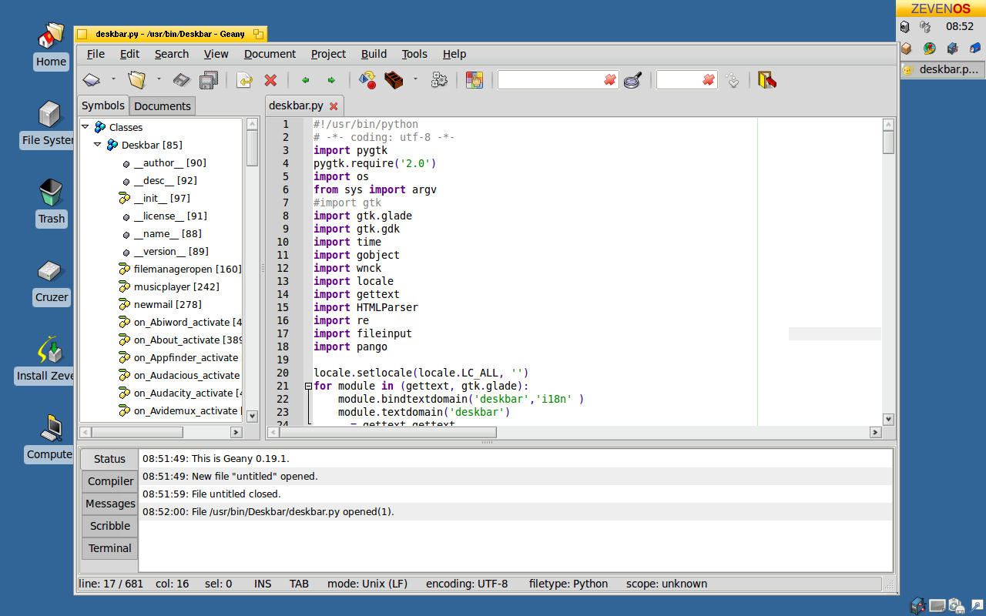Screen dimensions: 986x616
Task: Toggle code fold at line 21
Action: (x=308, y=387)
